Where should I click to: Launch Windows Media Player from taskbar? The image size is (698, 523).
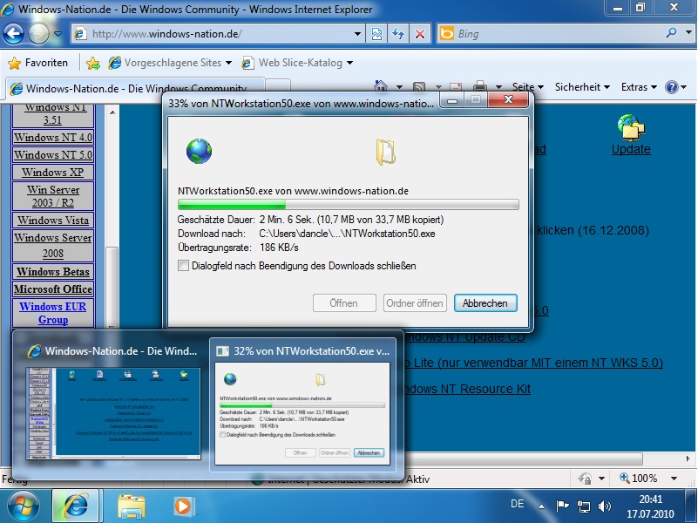tap(183, 506)
